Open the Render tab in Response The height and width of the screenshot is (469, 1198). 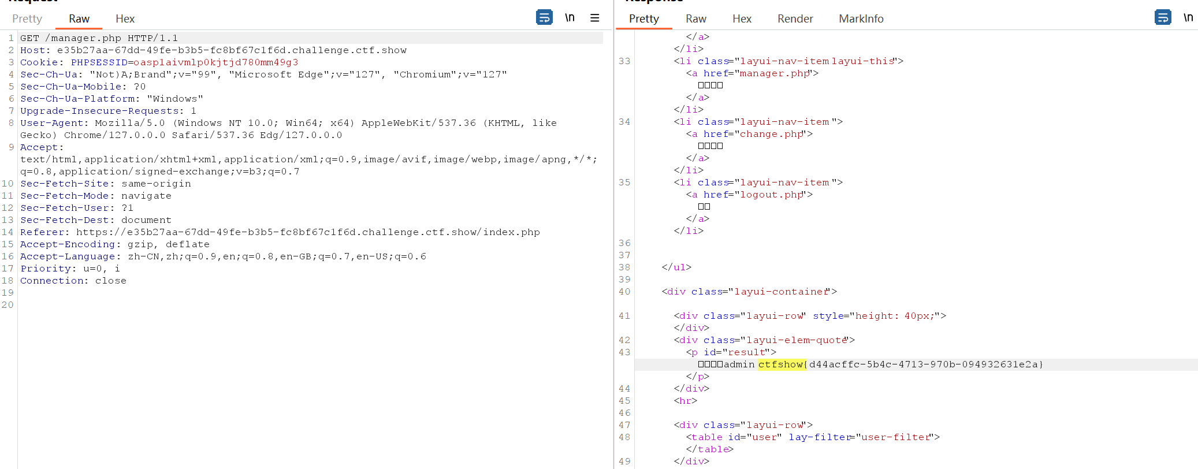pyautogui.click(x=795, y=18)
